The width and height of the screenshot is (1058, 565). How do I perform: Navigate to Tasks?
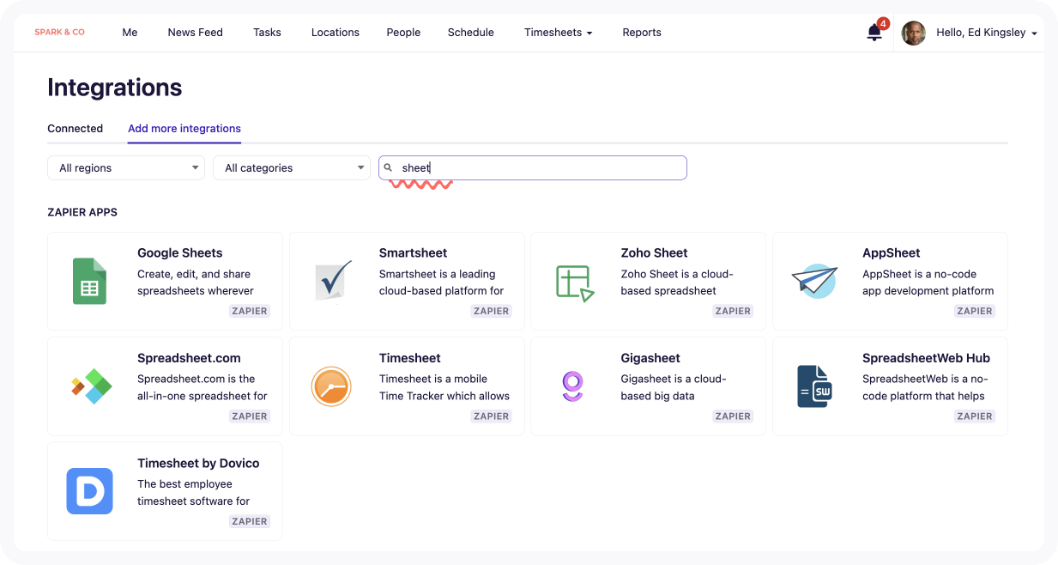tap(267, 33)
